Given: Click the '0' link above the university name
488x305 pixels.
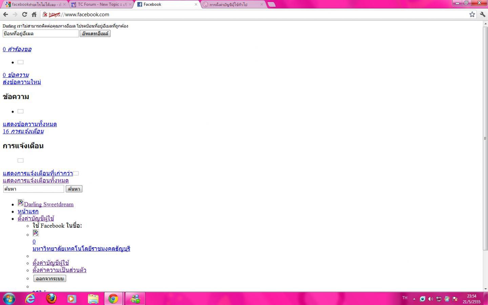Looking at the screenshot, I should (x=34, y=242).
